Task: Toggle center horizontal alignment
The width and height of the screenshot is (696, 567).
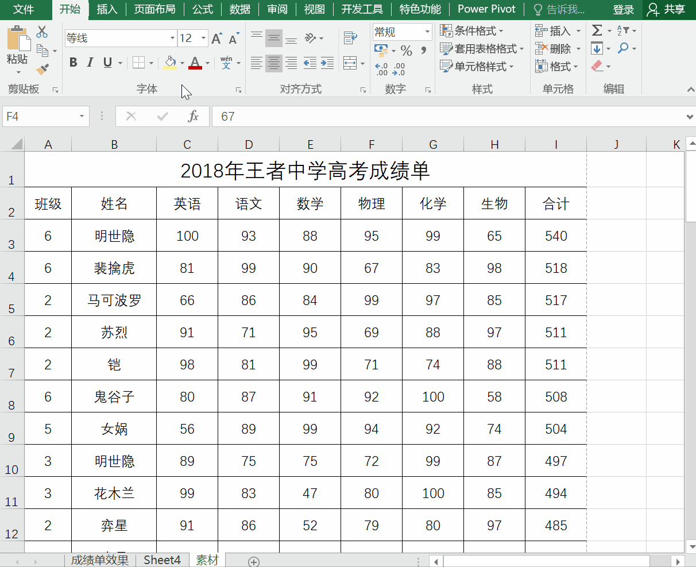Action: click(274, 63)
